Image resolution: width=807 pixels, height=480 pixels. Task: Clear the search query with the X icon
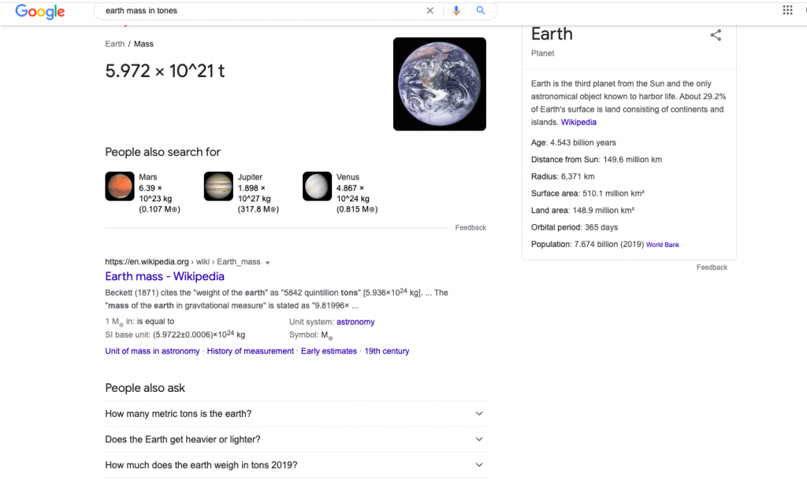point(430,11)
